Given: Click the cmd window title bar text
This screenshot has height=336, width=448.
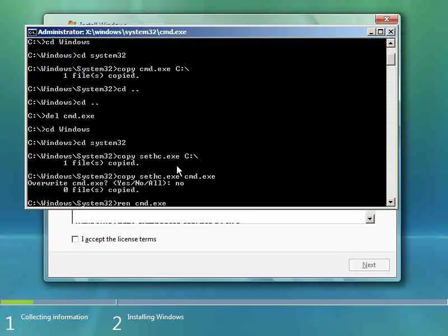Looking at the screenshot, I should tap(113, 32).
